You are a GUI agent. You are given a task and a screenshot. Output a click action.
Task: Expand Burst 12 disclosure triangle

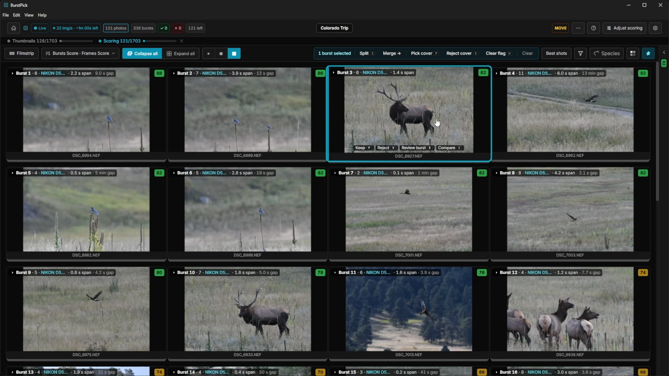[x=497, y=273]
